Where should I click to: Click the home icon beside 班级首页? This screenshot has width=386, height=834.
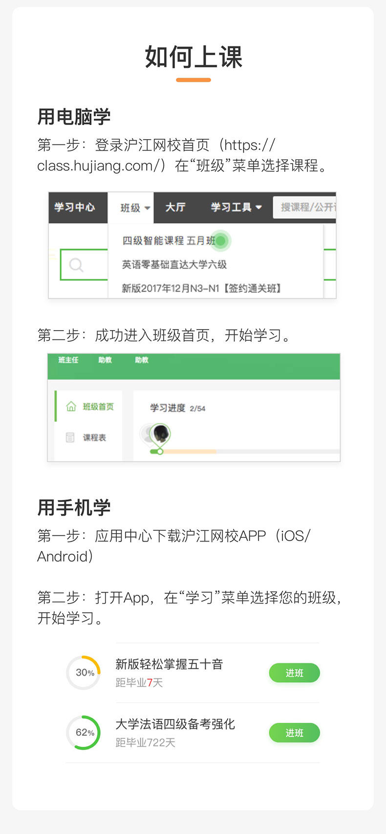[71, 406]
